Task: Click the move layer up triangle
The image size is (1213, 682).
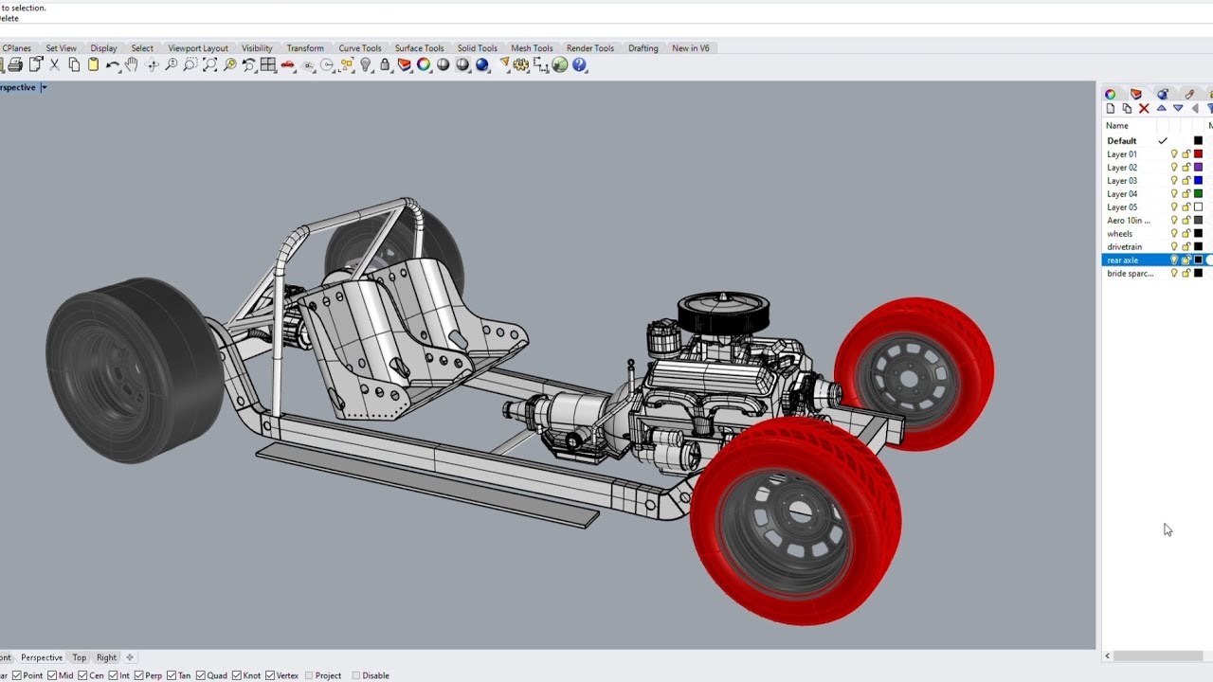Action: pyautogui.click(x=1161, y=108)
